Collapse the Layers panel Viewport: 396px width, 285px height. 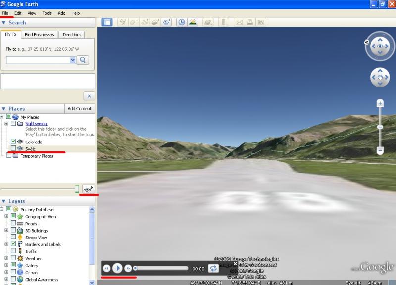[x=4, y=201]
